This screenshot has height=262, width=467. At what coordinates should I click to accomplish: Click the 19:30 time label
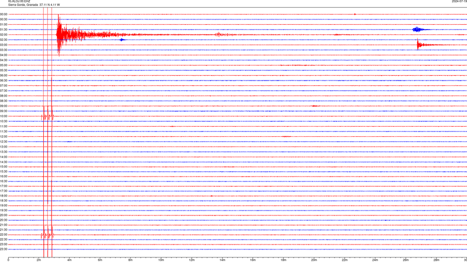point(3,210)
